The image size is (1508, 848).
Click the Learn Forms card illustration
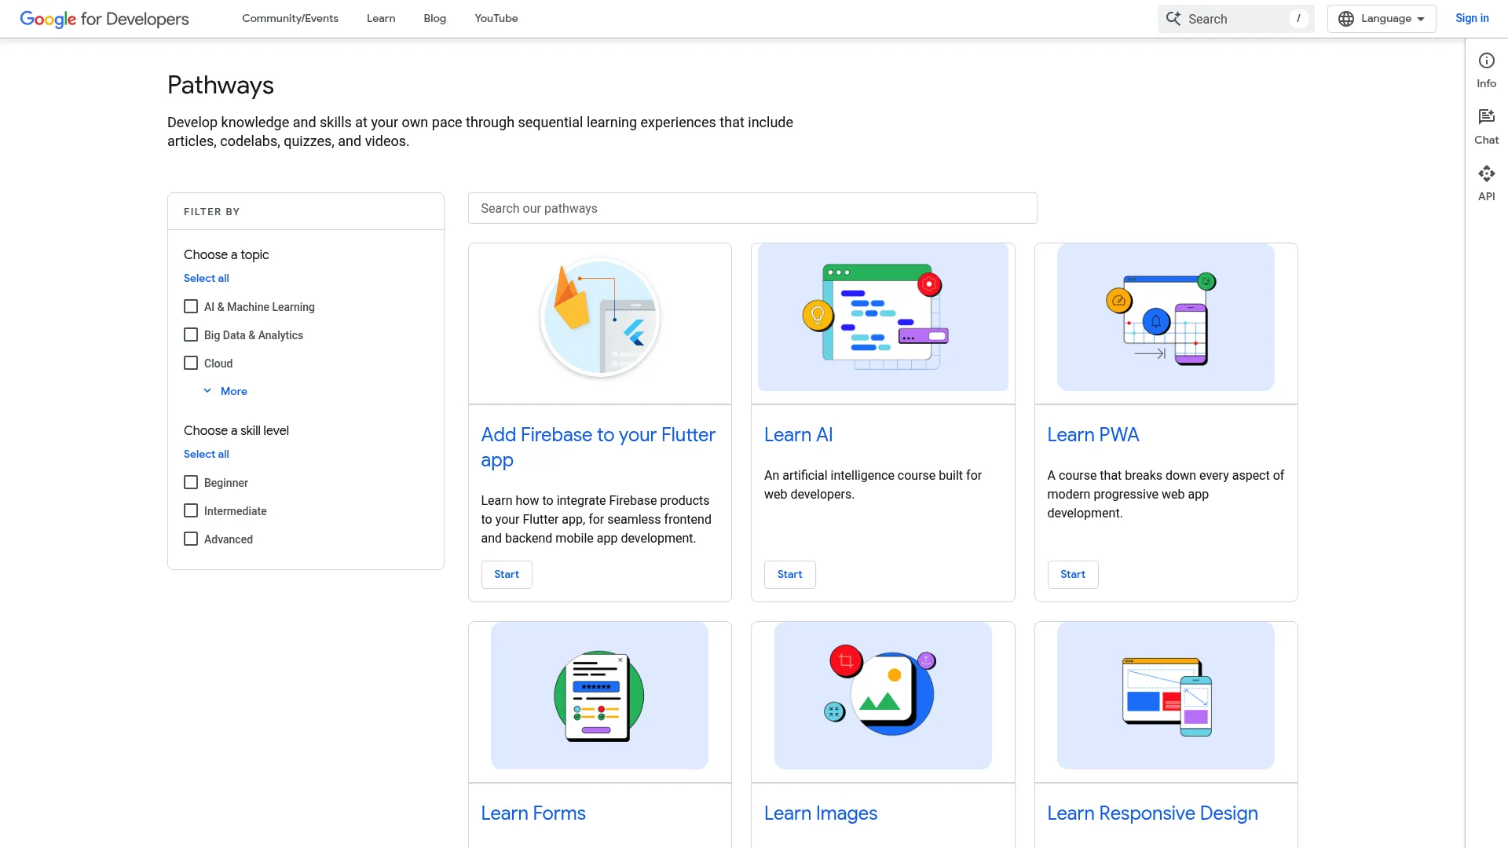pyautogui.click(x=599, y=696)
